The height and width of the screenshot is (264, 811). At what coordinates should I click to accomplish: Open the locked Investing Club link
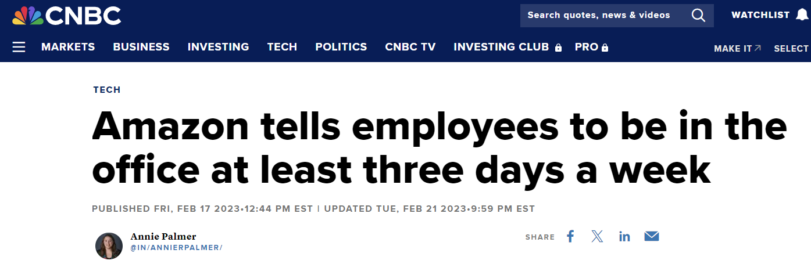point(508,47)
